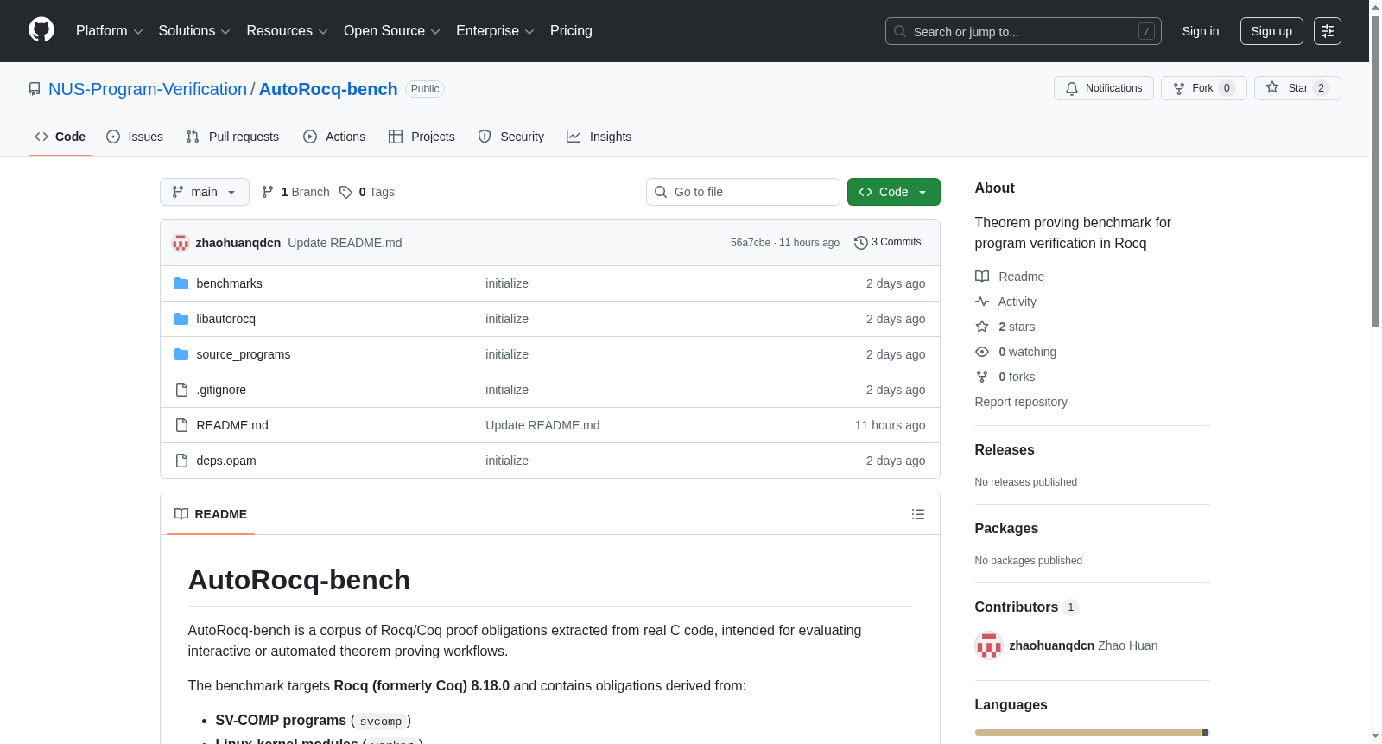The height and width of the screenshot is (744, 1382).
Task: Open the README.md file name
Action: 232,425
